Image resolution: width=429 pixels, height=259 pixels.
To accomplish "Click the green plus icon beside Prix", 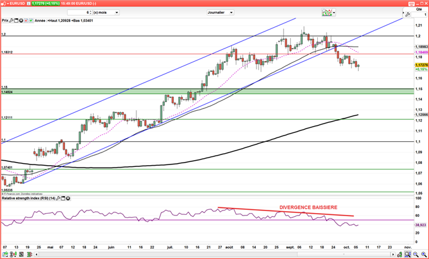I will click(x=31, y=20).
